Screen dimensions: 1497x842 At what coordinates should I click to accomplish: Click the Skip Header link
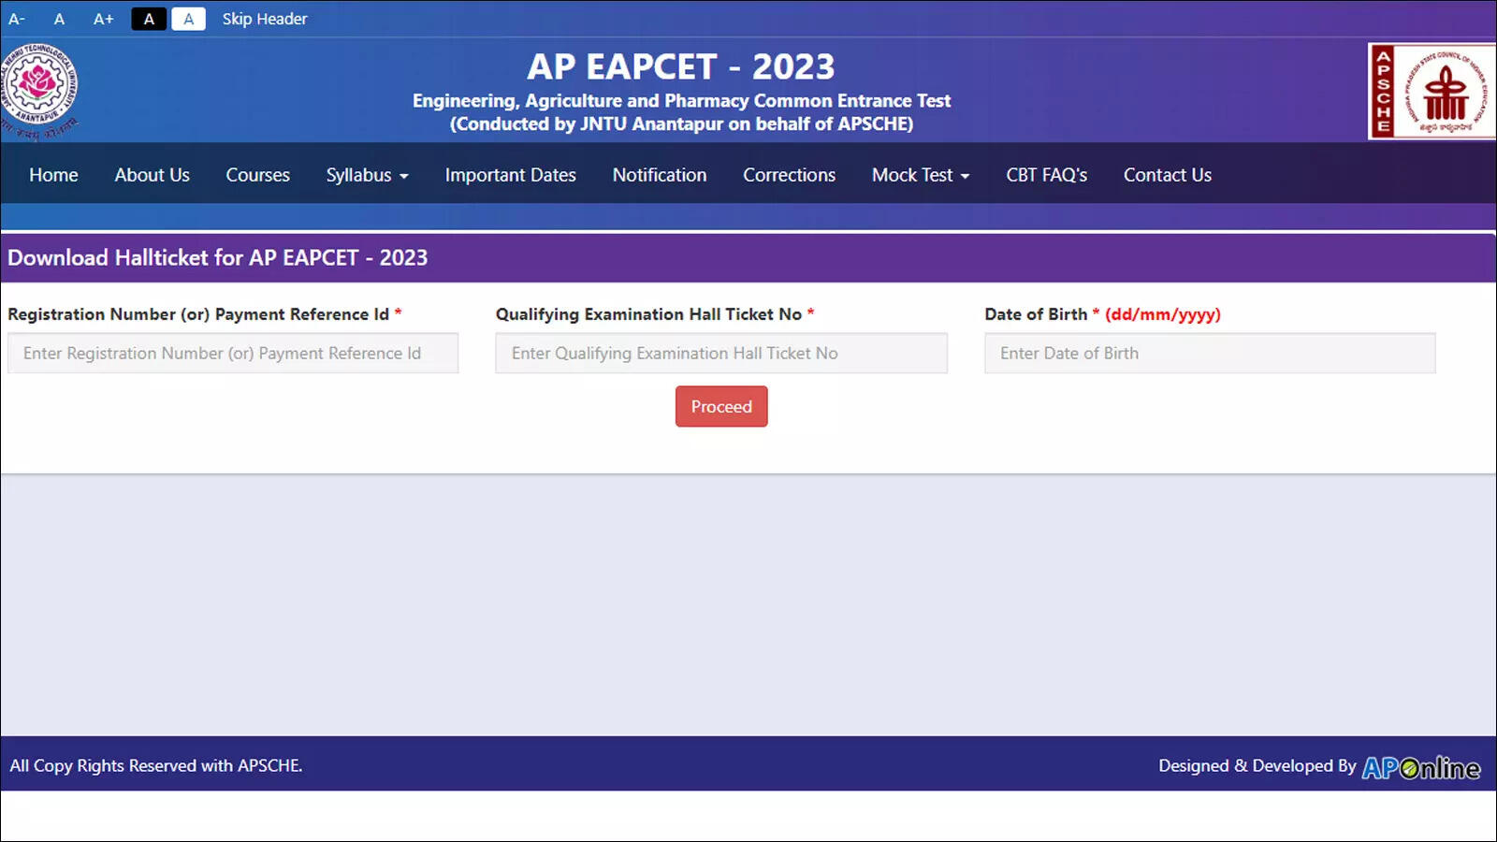coord(265,19)
